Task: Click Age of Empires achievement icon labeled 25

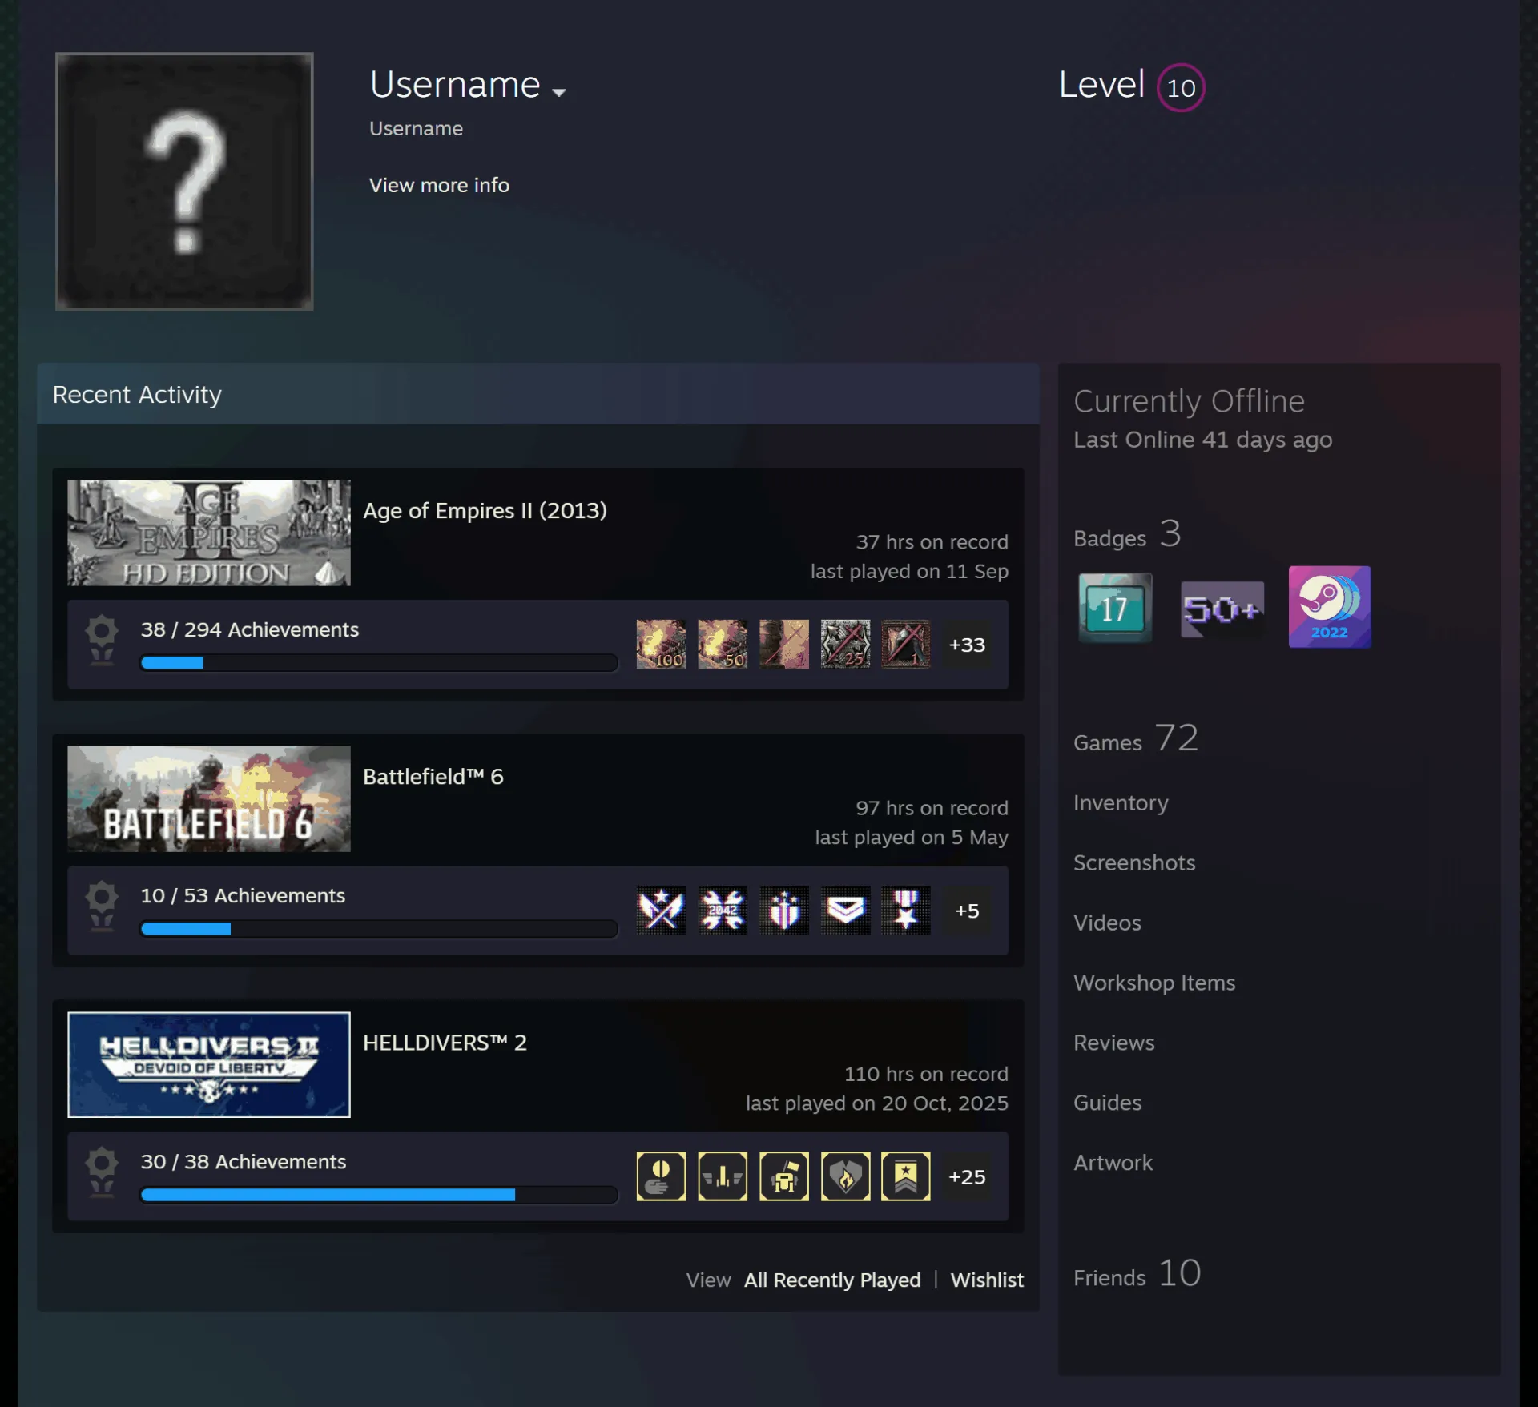Action: 845,644
